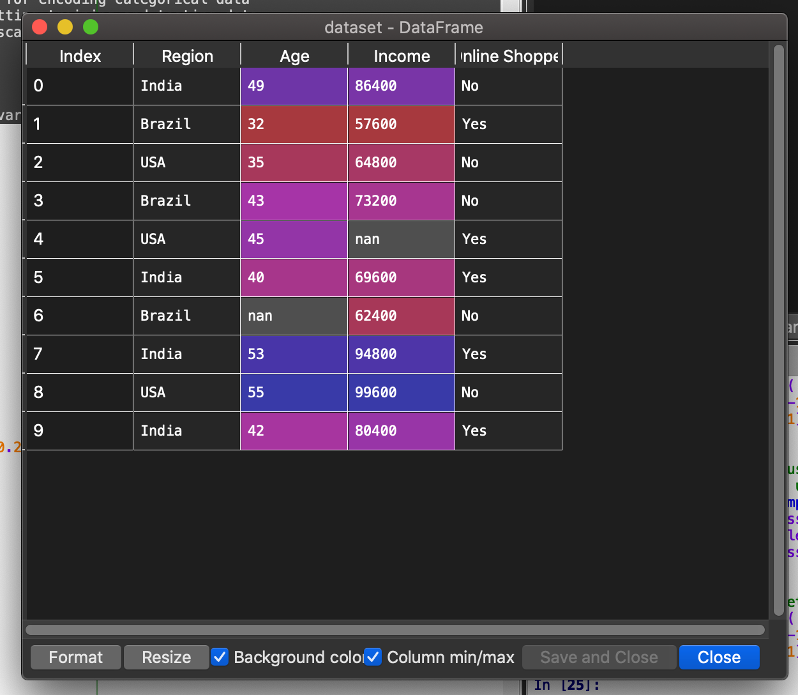This screenshot has height=695, width=798.
Task: Click the greyed Save and Close button
Action: (x=599, y=657)
